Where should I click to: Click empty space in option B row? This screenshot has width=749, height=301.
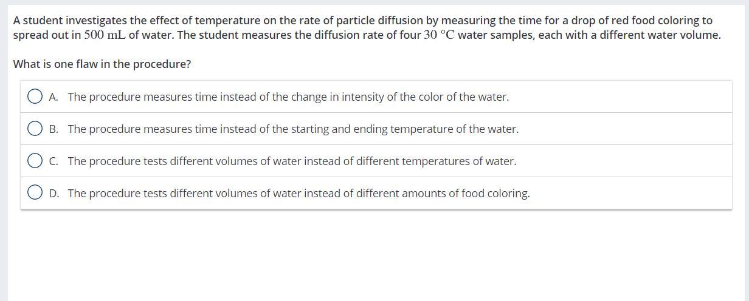coord(625,129)
